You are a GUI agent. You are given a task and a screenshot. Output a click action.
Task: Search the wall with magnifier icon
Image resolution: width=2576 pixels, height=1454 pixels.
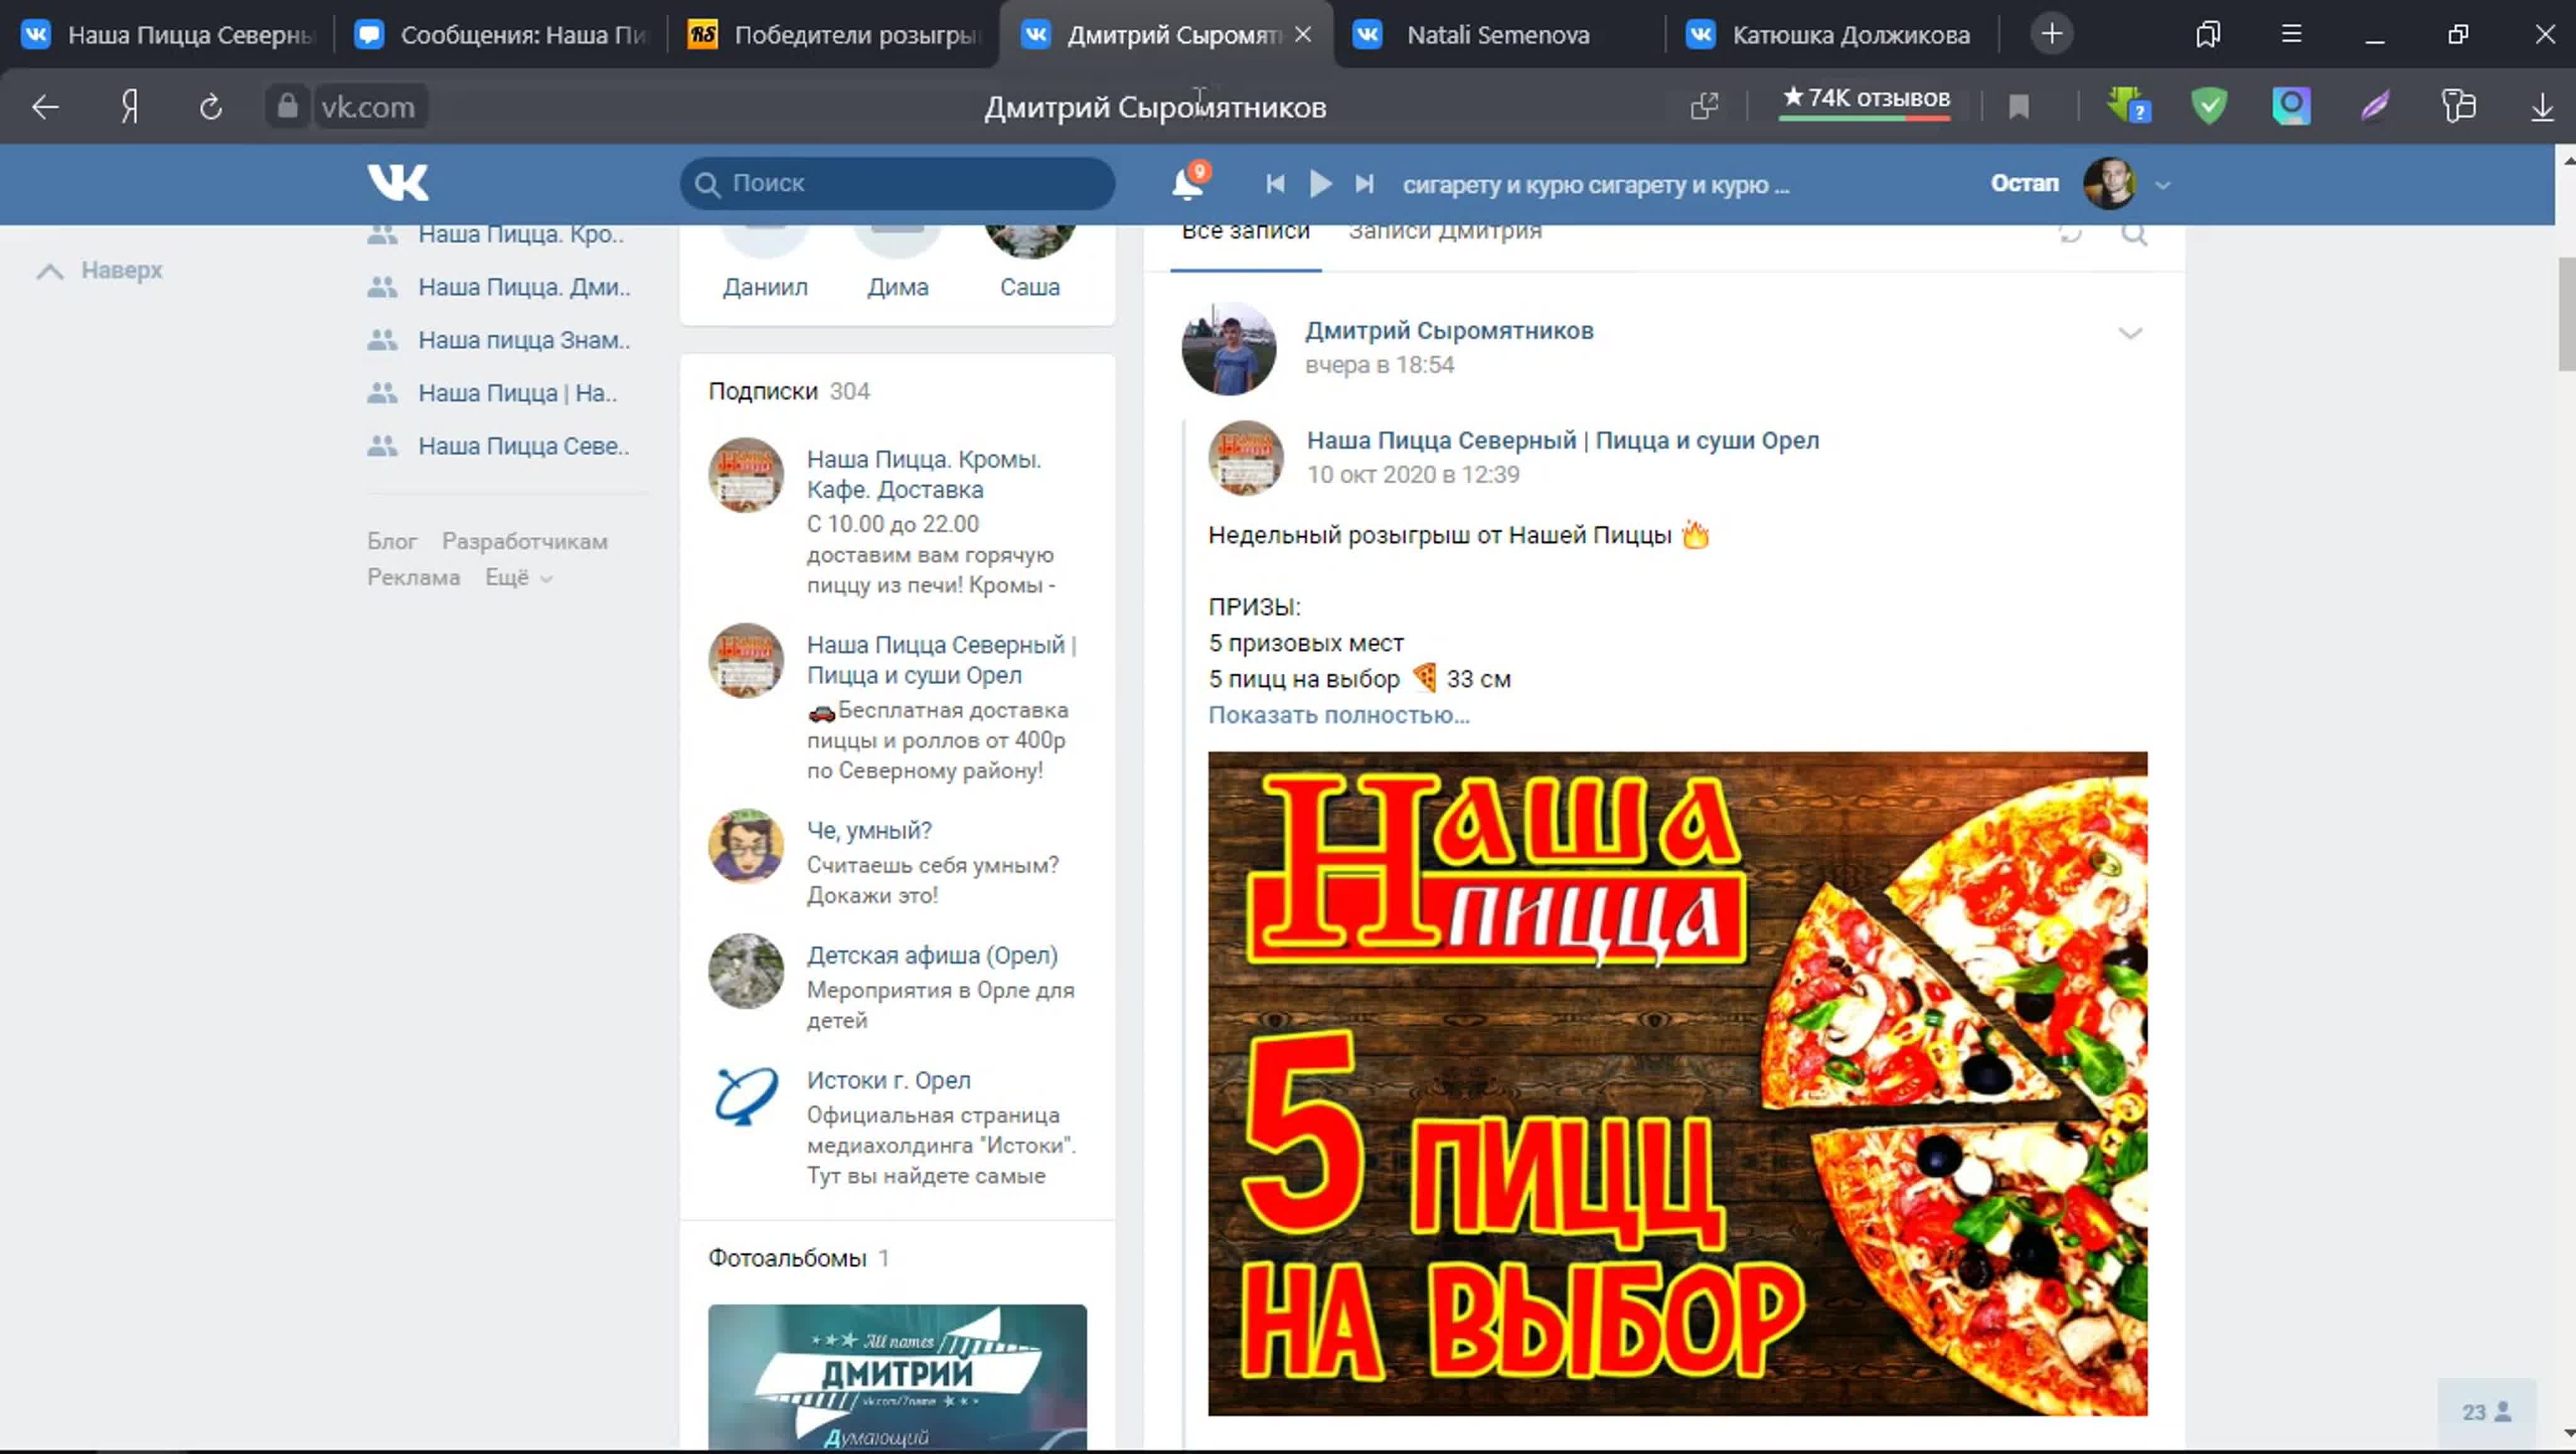(x=2134, y=235)
